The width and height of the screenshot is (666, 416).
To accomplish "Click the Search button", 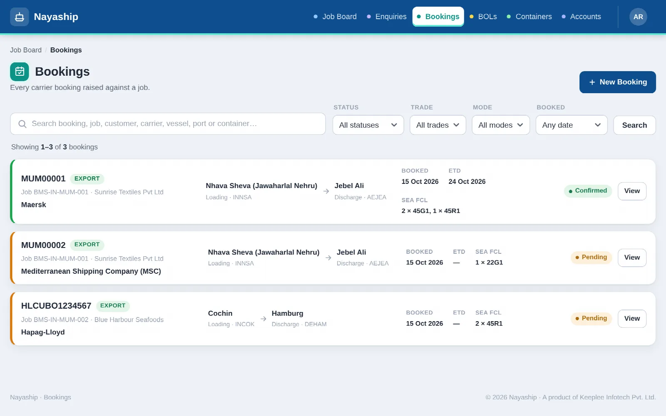I will point(634,125).
